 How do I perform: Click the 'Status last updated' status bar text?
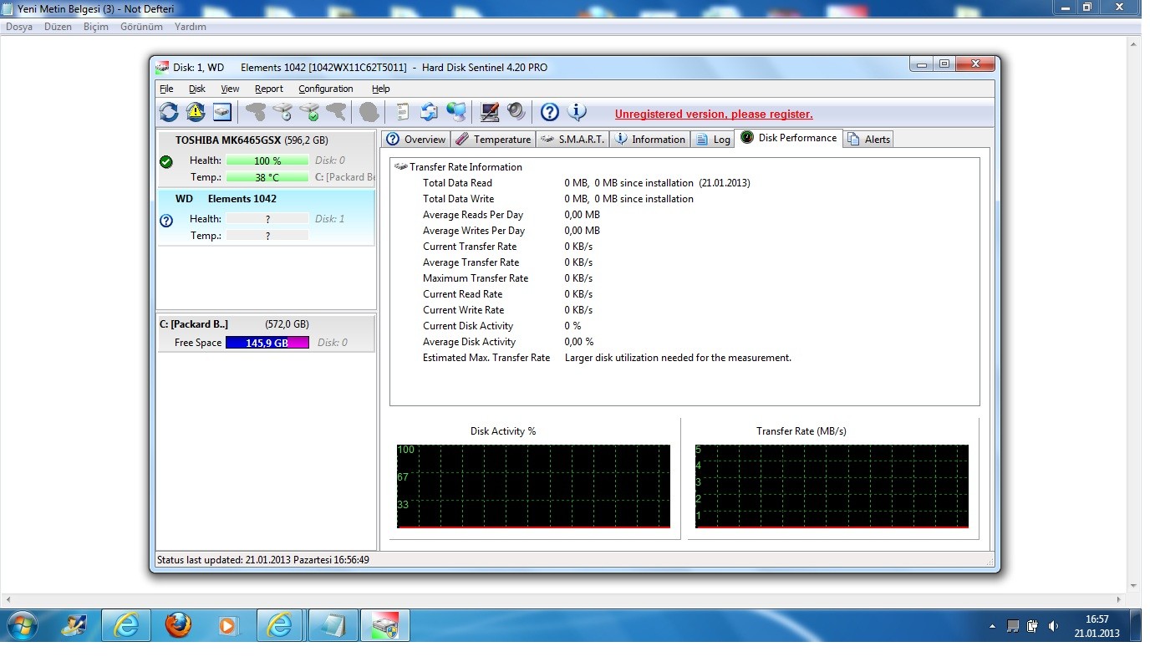[x=263, y=560]
